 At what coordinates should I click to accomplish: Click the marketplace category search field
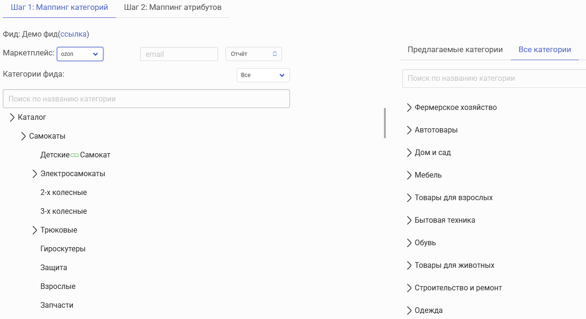[493, 78]
